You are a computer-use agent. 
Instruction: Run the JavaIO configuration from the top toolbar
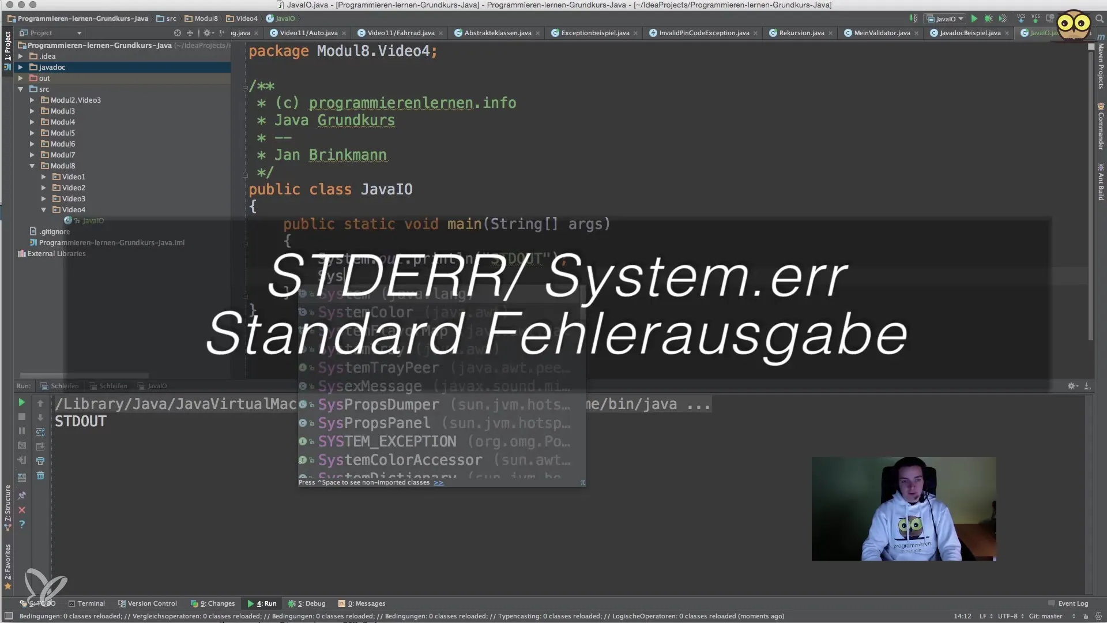coord(974,19)
